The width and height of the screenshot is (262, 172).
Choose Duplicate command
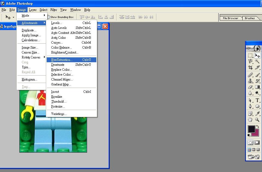[31, 30]
